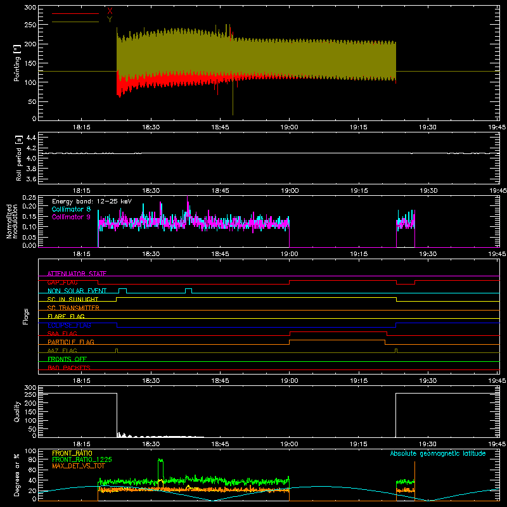Click the 300 tick value on Pointing axis
The width and height of the screenshot is (507, 507).
pos(30,7)
